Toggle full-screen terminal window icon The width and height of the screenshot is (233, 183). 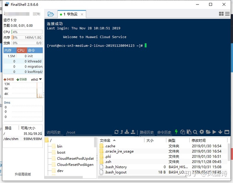pos(227,132)
